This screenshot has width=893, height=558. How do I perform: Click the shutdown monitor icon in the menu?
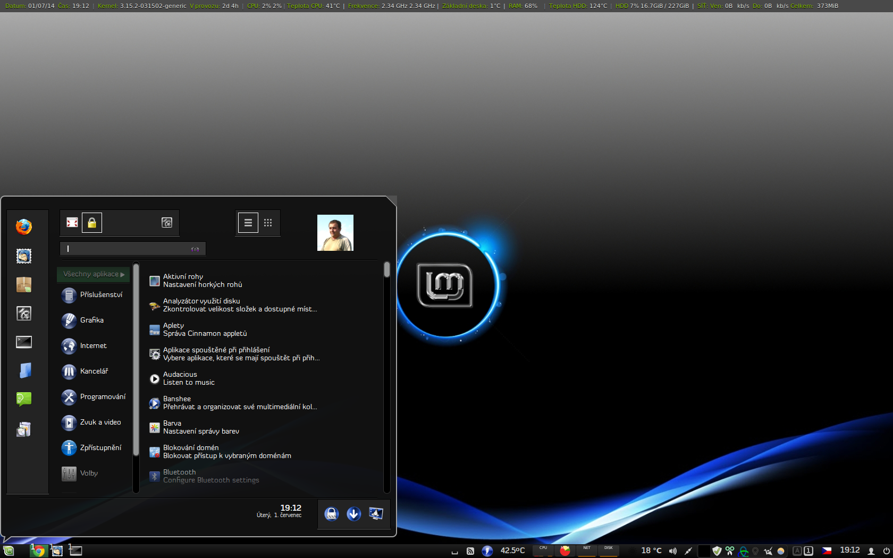point(376,514)
